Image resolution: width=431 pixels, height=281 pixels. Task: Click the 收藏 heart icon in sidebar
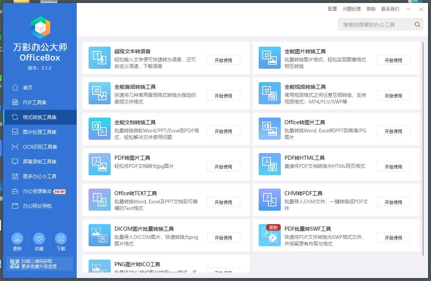[39, 238]
